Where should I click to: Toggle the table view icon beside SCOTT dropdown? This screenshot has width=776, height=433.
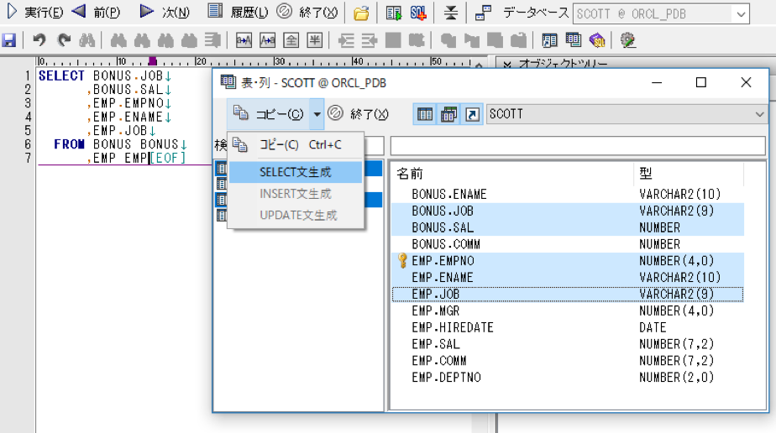click(x=425, y=114)
